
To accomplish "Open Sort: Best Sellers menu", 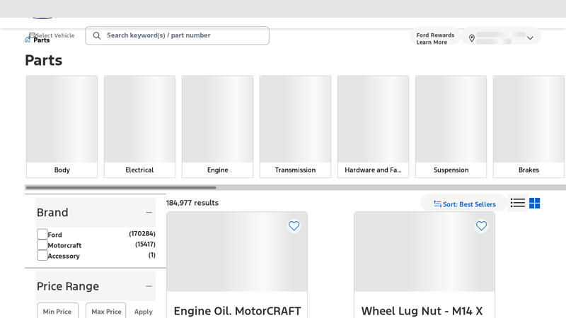I will coord(464,204).
